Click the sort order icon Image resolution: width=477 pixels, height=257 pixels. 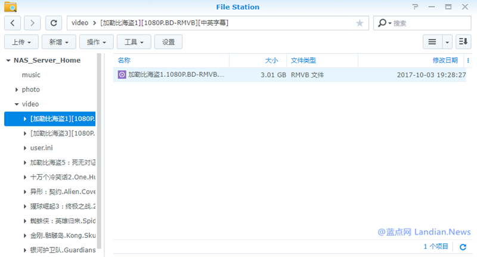point(463,42)
